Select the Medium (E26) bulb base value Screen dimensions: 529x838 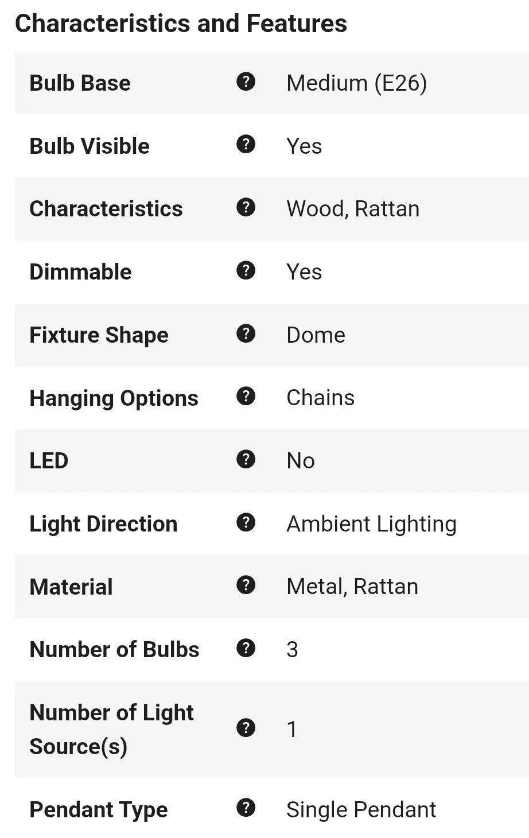[356, 83]
